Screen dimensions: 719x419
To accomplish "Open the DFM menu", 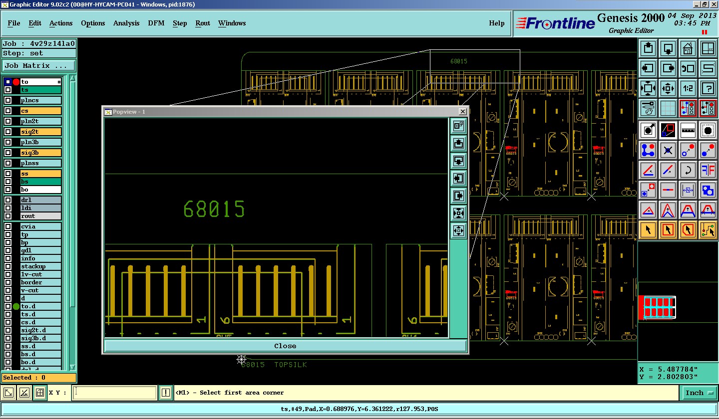I will coord(156,23).
